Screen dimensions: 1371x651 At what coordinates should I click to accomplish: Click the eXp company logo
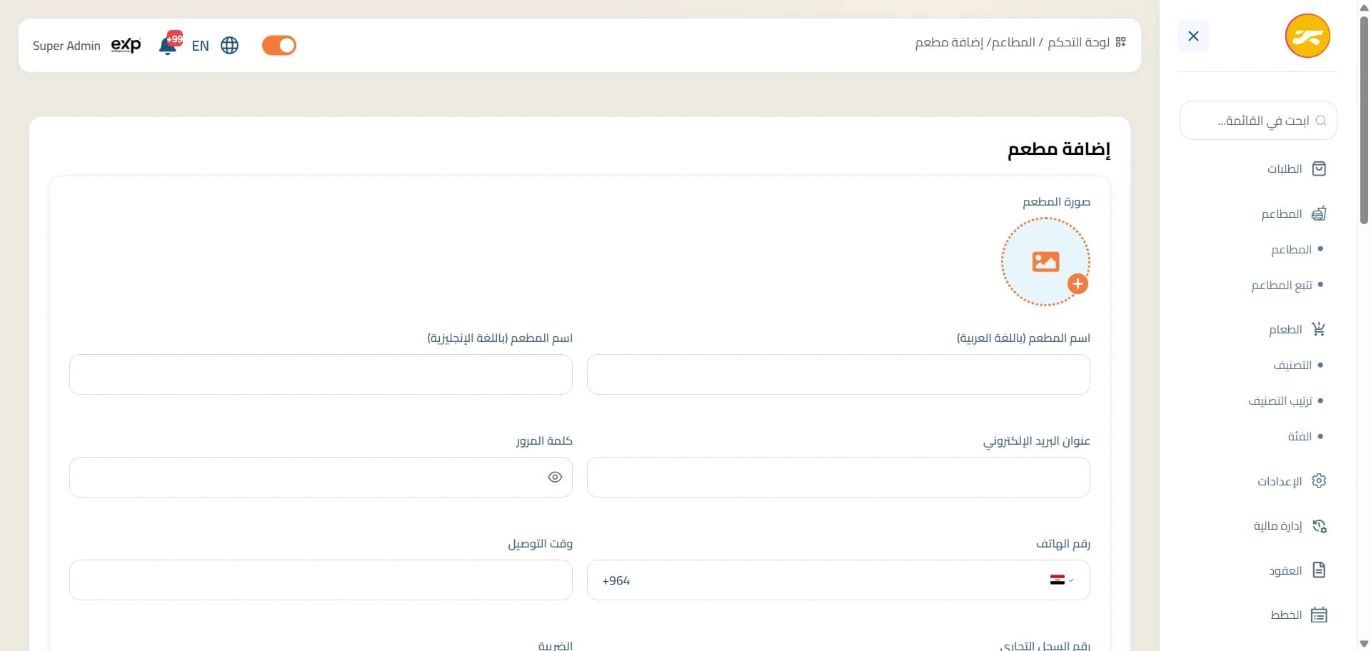126,45
